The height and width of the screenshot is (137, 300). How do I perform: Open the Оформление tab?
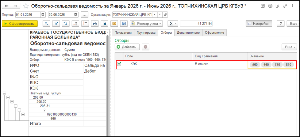click(214, 33)
